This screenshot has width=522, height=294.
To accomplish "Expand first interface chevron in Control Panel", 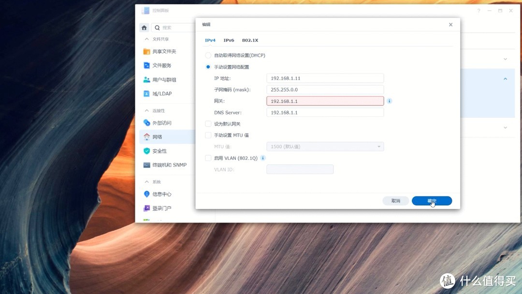I will (506, 59).
